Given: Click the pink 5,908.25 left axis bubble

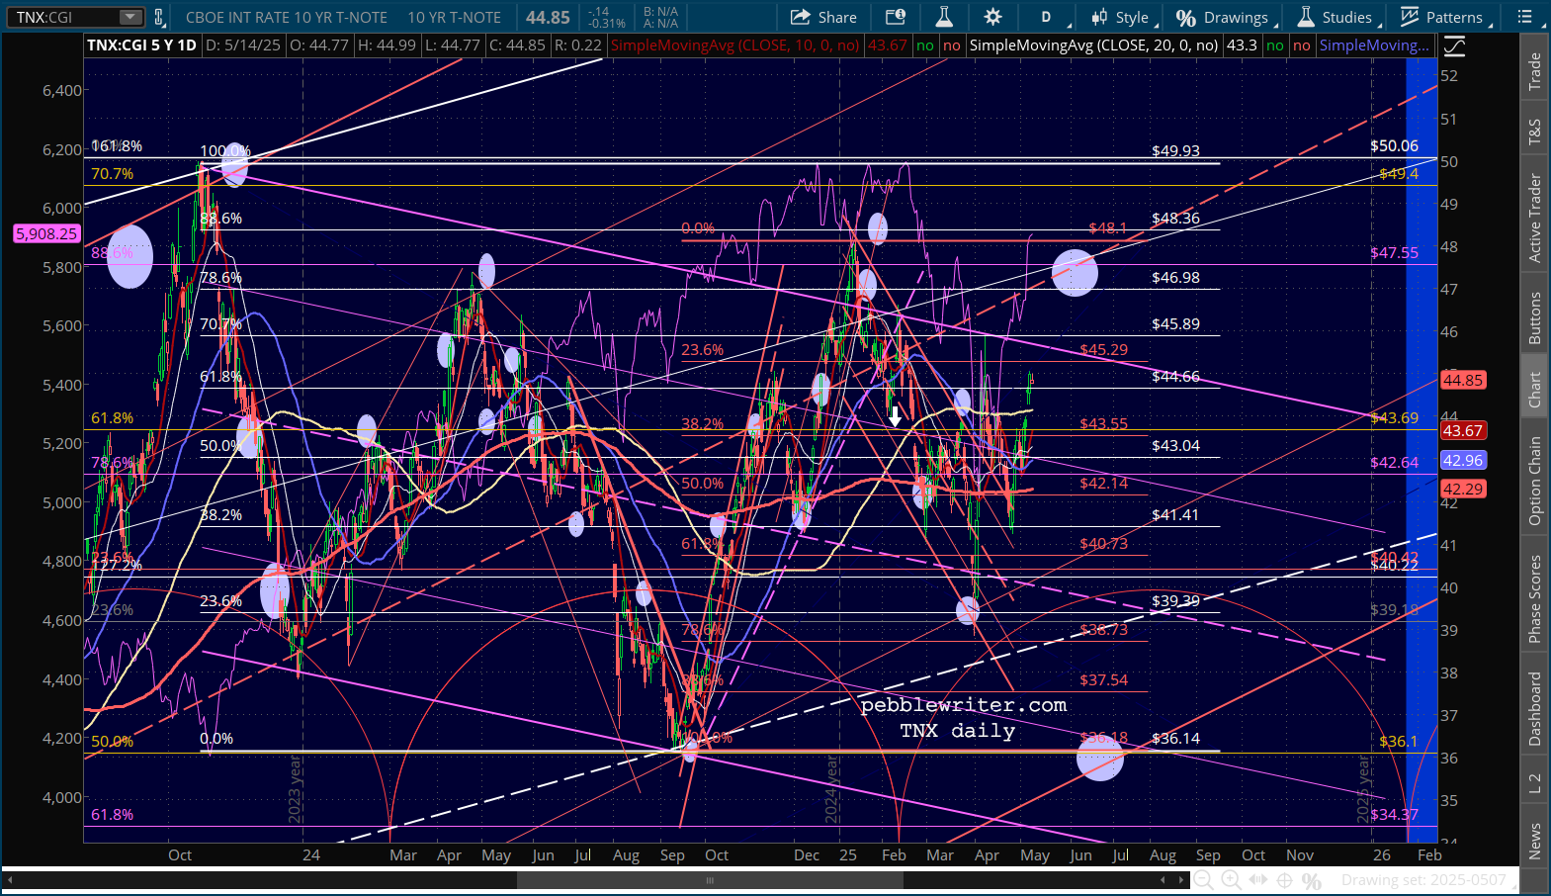Looking at the screenshot, I should 46,234.
